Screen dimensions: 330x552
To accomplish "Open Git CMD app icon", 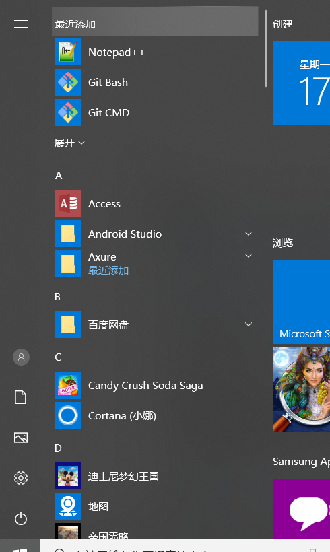I will (68, 112).
